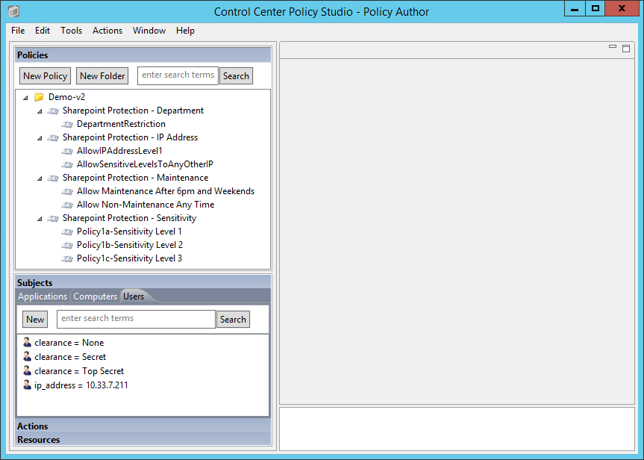Select the ip_address = 10.33.7.211 subject

(81, 385)
